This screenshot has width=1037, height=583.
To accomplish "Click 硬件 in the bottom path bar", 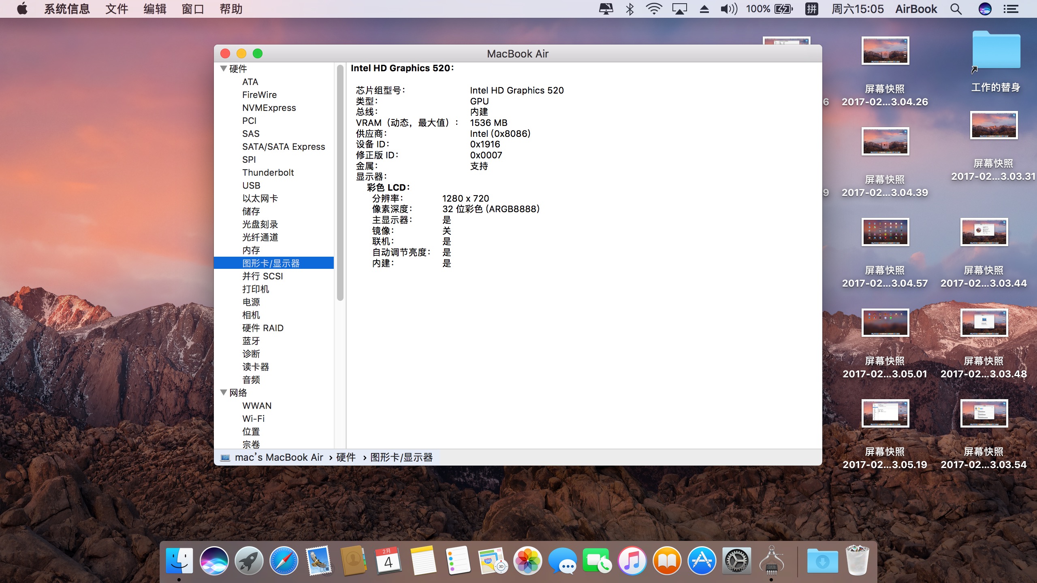I will pyautogui.click(x=346, y=457).
